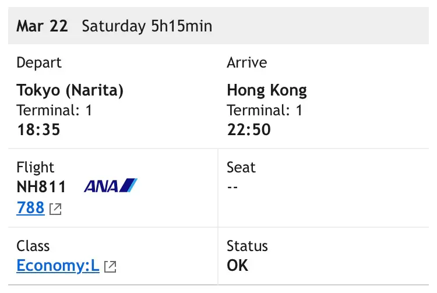The height and width of the screenshot is (293, 437).
Task: Click the Tokyo (Narita) departure airport
Action: [x=70, y=90]
